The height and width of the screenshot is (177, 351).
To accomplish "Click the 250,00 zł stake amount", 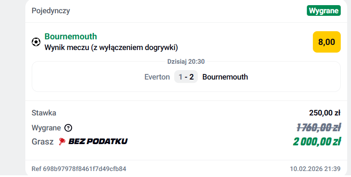I will coord(324,113).
